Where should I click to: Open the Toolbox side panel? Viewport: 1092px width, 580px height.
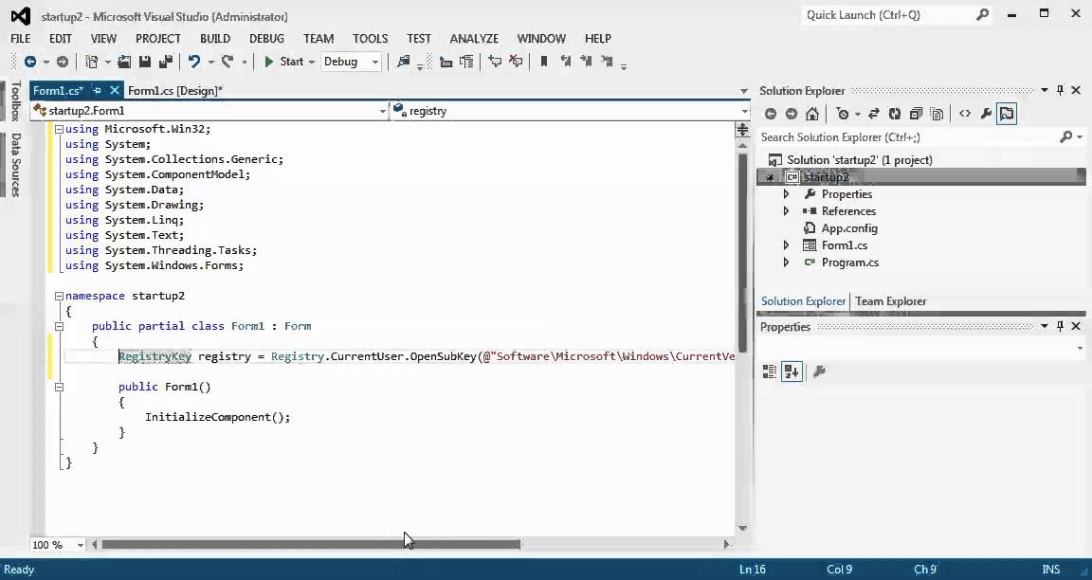pos(15,101)
